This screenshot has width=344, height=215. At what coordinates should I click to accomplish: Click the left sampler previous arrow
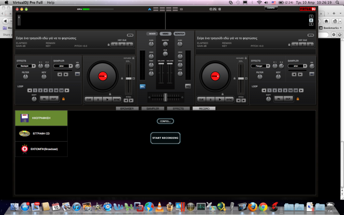60,74
